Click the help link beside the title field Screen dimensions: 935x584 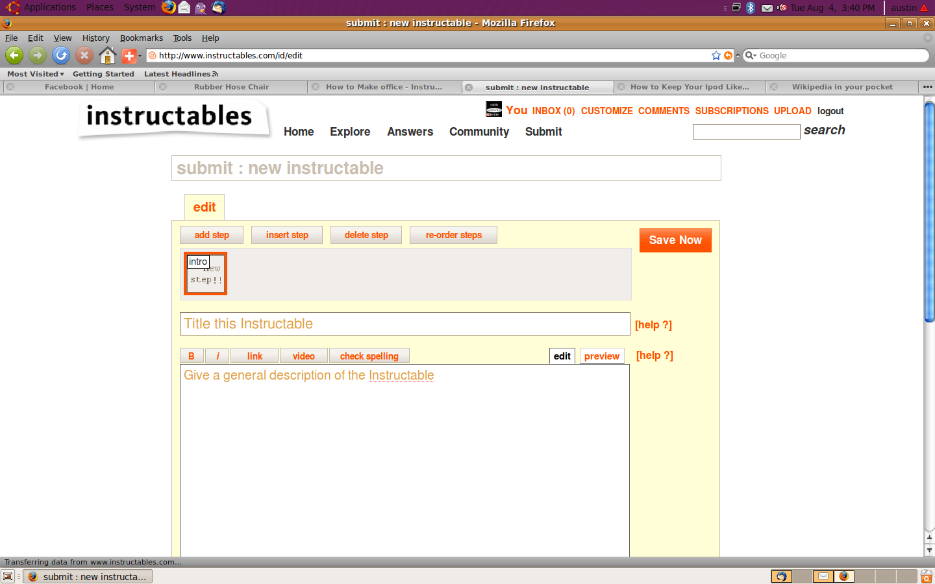coord(653,324)
